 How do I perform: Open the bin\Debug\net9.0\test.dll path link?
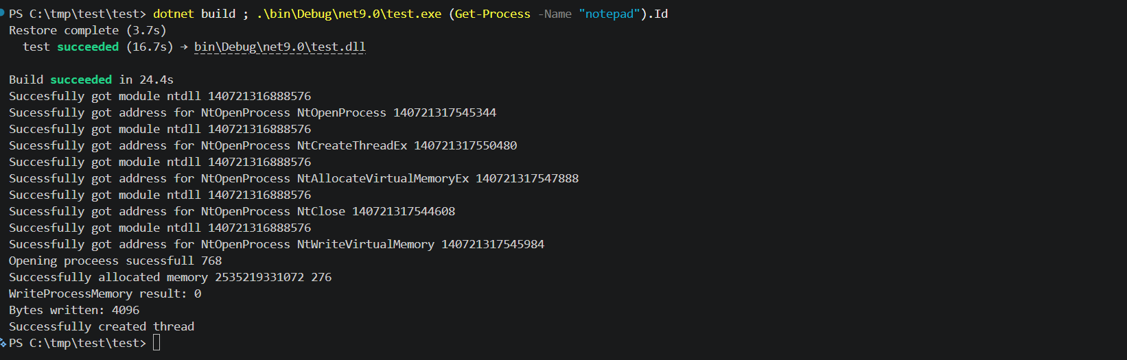pyautogui.click(x=280, y=47)
